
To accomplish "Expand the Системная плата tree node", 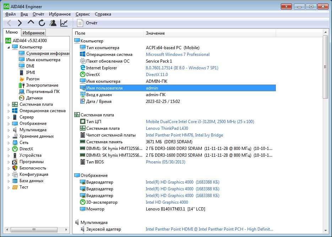I will (x=9, y=105).
